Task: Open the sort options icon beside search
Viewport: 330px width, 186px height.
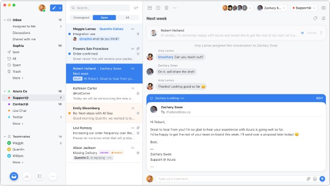Action: [136, 8]
